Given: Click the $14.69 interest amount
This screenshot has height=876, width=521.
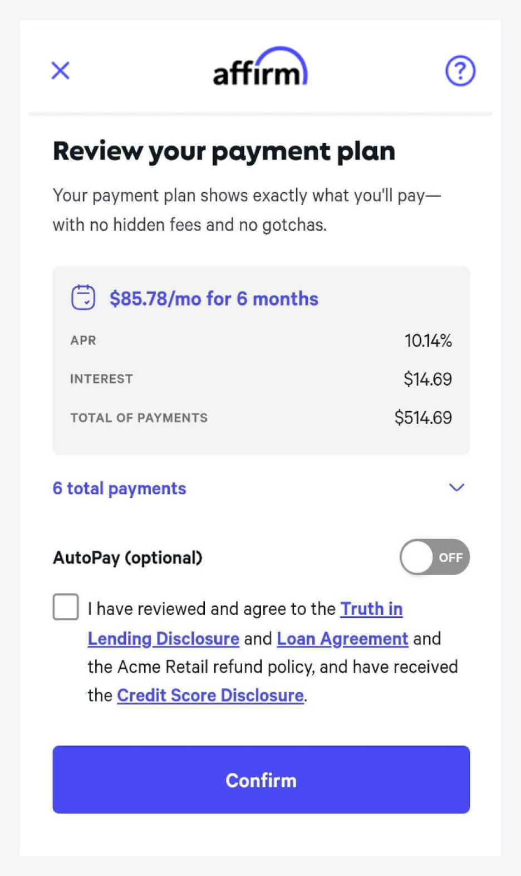Looking at the screenshot, I should coord(427,379).
